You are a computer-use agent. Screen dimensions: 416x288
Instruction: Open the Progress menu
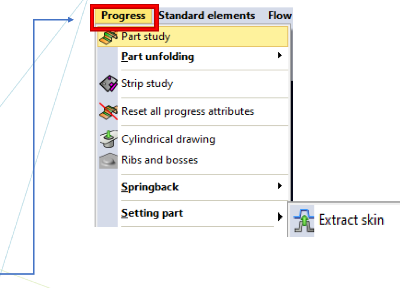click(123, 16)
